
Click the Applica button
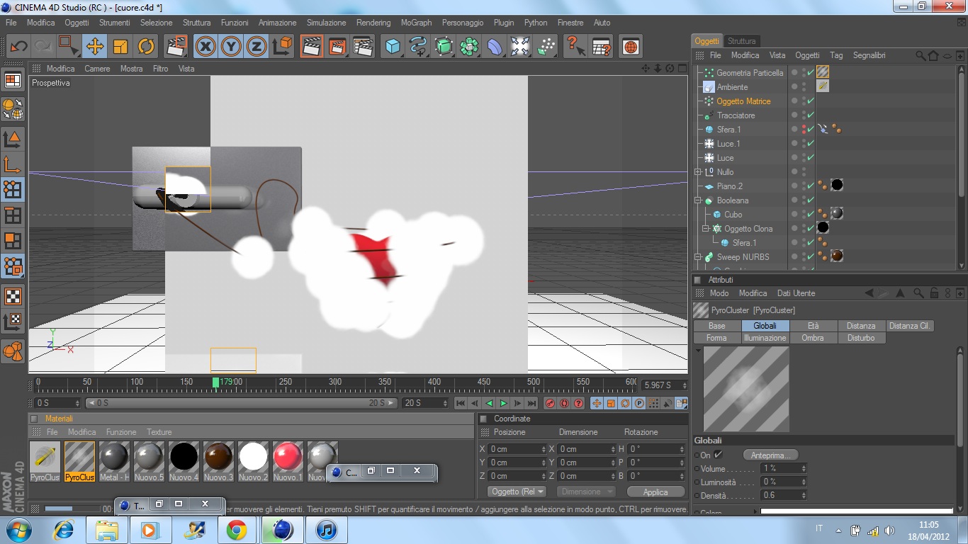coord(655,492)
